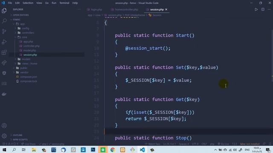This screenshot has width=273, height=153.
Task: Show hidden system tray icons
Action: tap(215, 150)
